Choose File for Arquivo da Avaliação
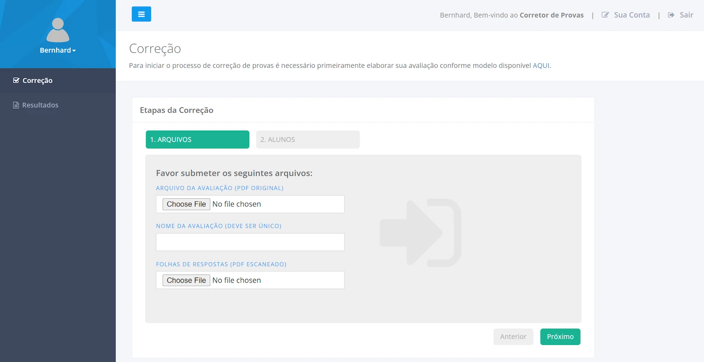Viewport: 704px width, 362px height. click(x=186, y=204)
